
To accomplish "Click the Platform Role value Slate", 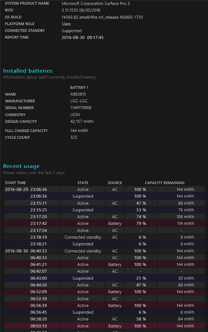I will pyautogui.click(x=66, y=24).
